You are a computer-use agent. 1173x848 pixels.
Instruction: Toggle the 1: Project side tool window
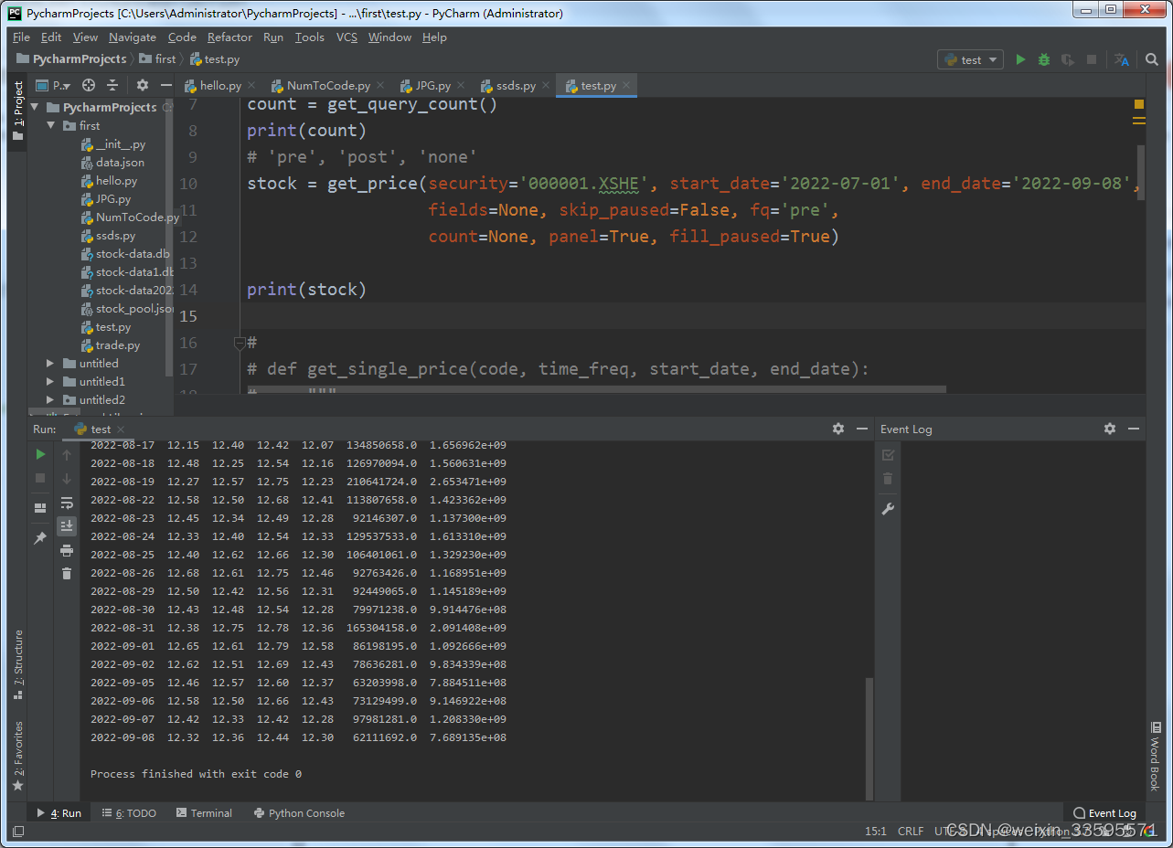click(18, 110)
